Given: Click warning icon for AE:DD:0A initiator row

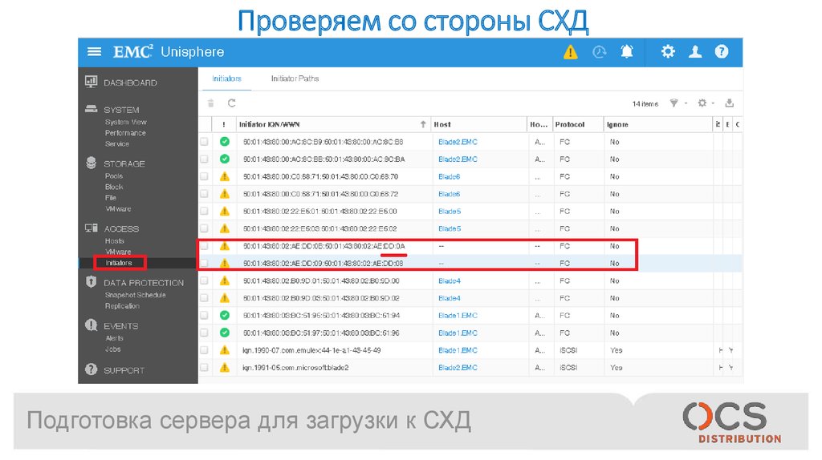Looking at the screenshot, I should point(225,246).
